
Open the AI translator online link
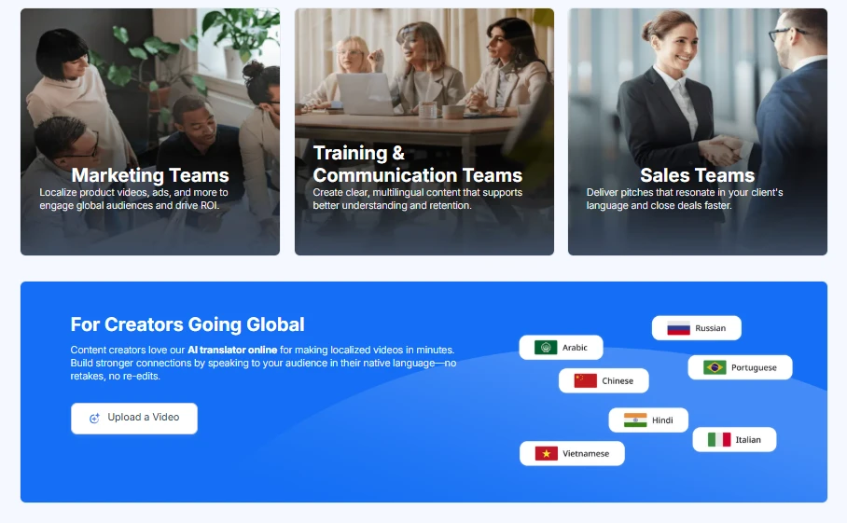click(x=232, y=350)
